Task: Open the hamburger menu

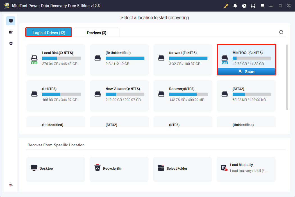Action: [262, 6]
